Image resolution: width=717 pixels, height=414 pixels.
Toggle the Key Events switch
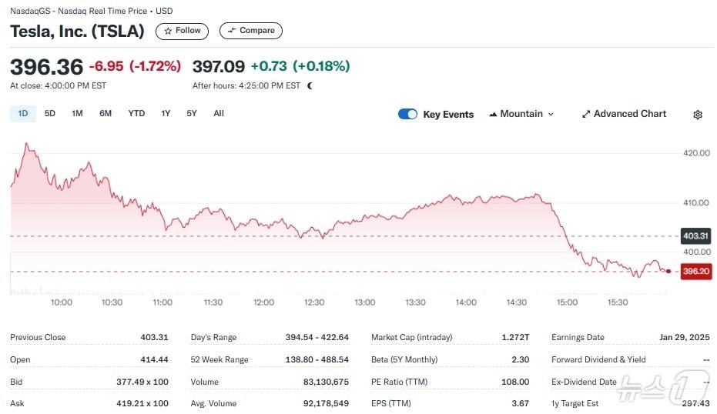[407, 114]
